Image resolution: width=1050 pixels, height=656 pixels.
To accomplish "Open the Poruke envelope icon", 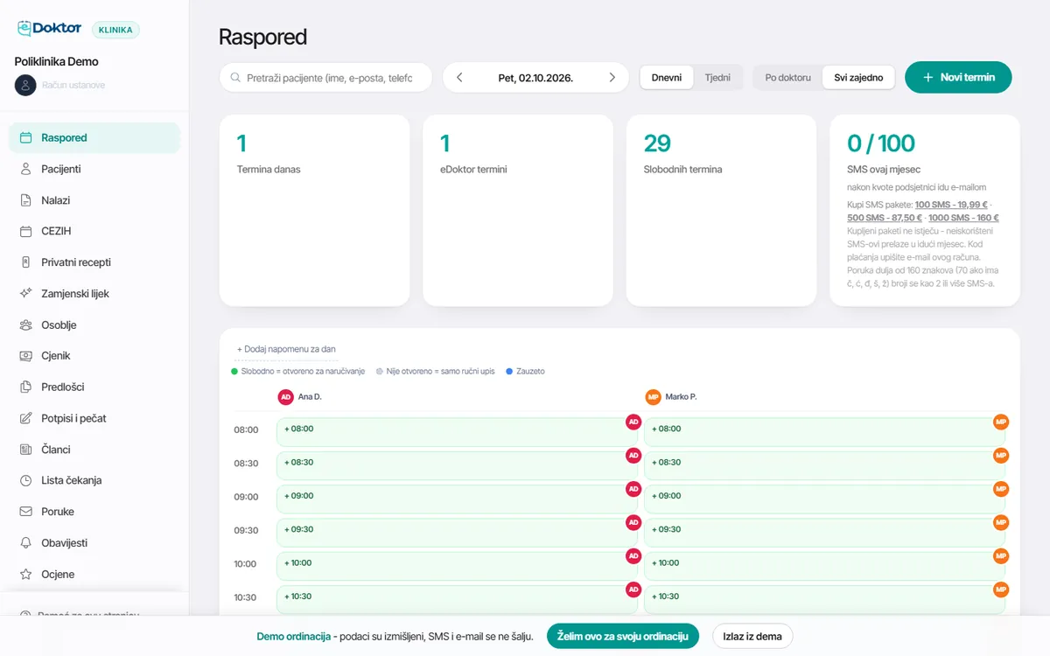I will (25, 512).
